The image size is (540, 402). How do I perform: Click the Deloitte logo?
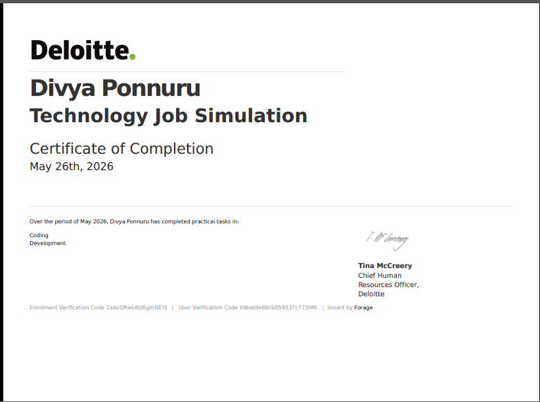[x=83, y=51]
